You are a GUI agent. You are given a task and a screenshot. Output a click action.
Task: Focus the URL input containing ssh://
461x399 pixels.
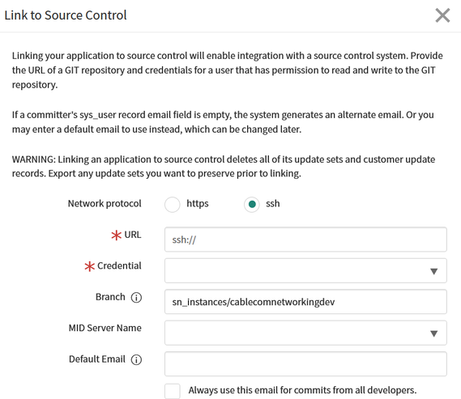pyautogui.click(x=305, y=240)
